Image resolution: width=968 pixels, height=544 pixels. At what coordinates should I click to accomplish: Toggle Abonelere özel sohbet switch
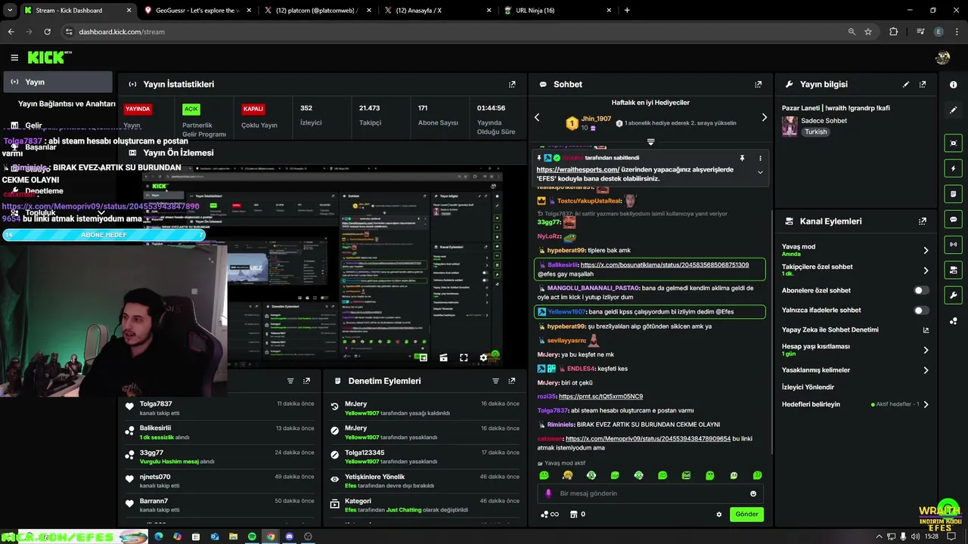point(921,290)
